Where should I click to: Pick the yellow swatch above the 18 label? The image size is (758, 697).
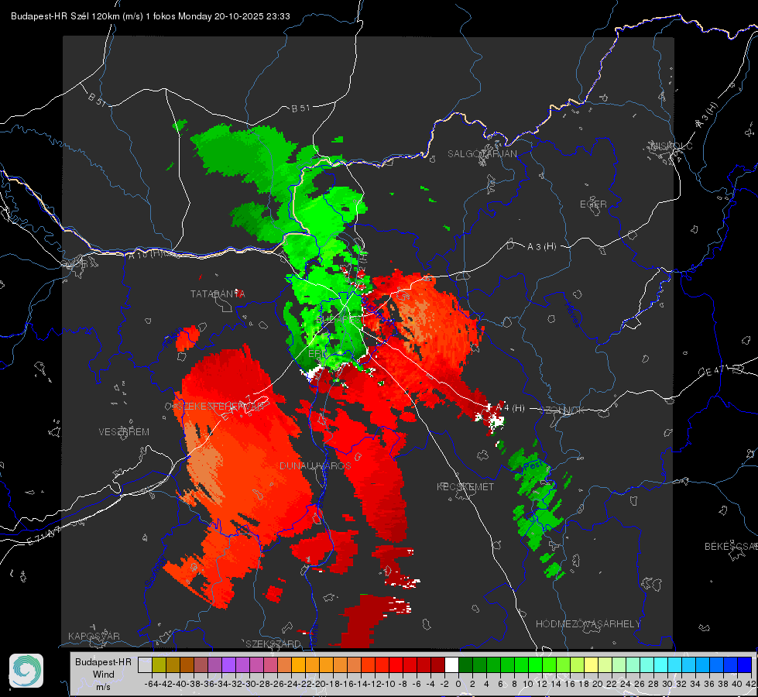point(591,664)
